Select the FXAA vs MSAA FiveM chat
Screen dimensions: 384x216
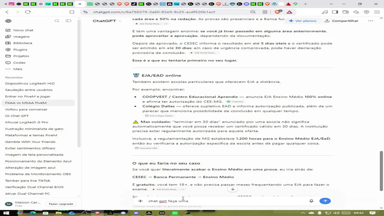pyautogui.click(x=38, y=103)
